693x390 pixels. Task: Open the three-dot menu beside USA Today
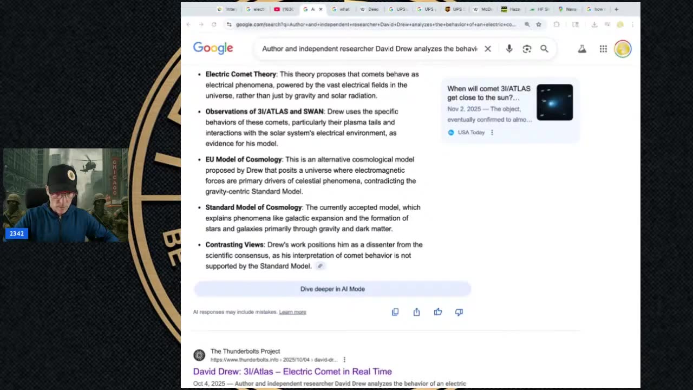coord(492,132)
